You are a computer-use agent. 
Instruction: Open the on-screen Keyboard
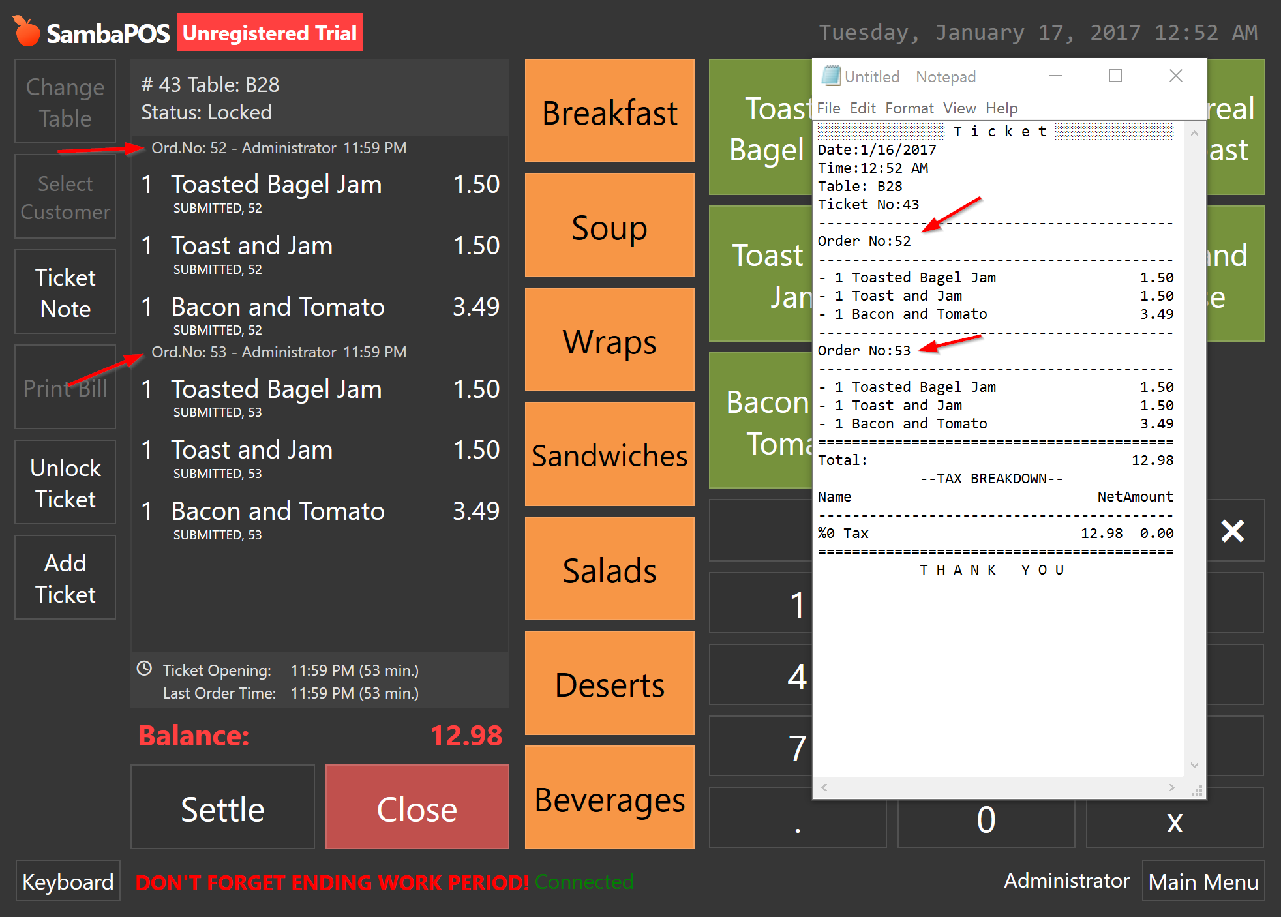tap(68, 881)
